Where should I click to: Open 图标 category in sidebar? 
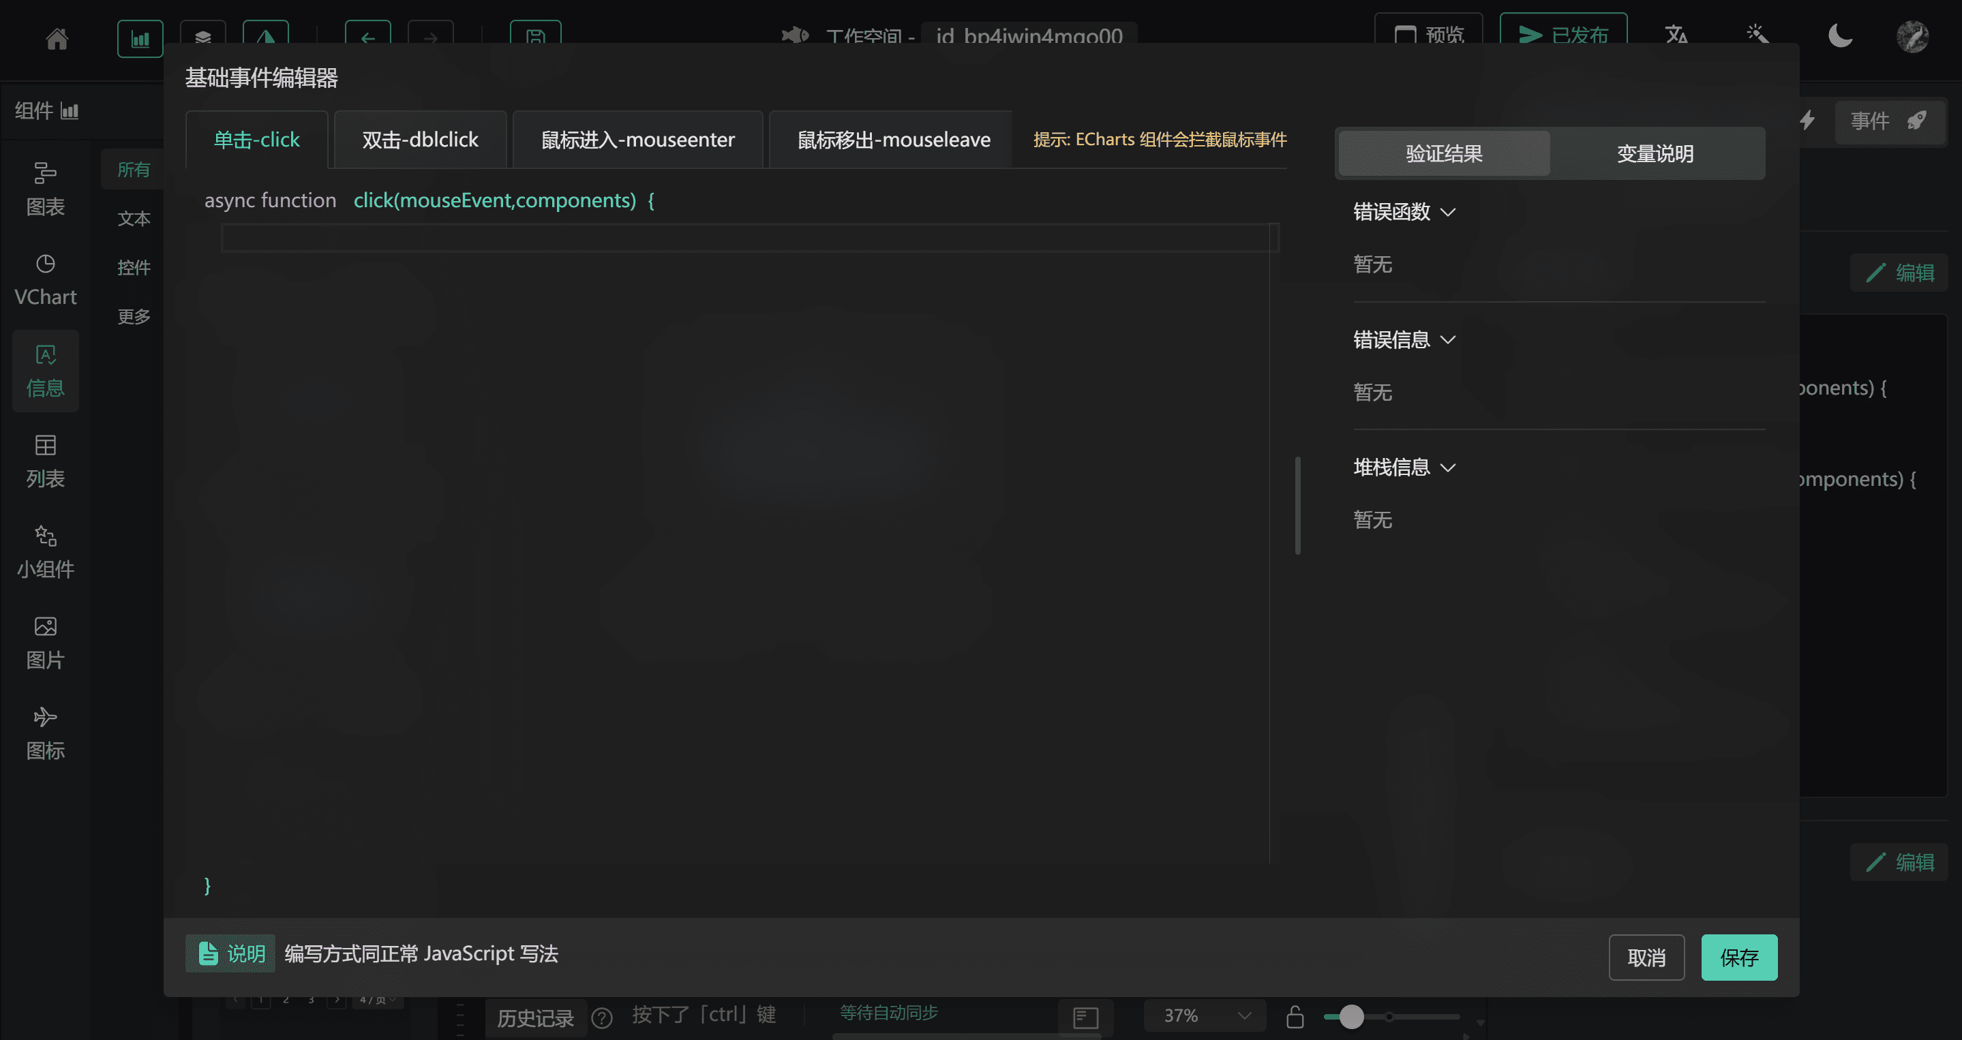pyautogui.click(x=46, y=733)
